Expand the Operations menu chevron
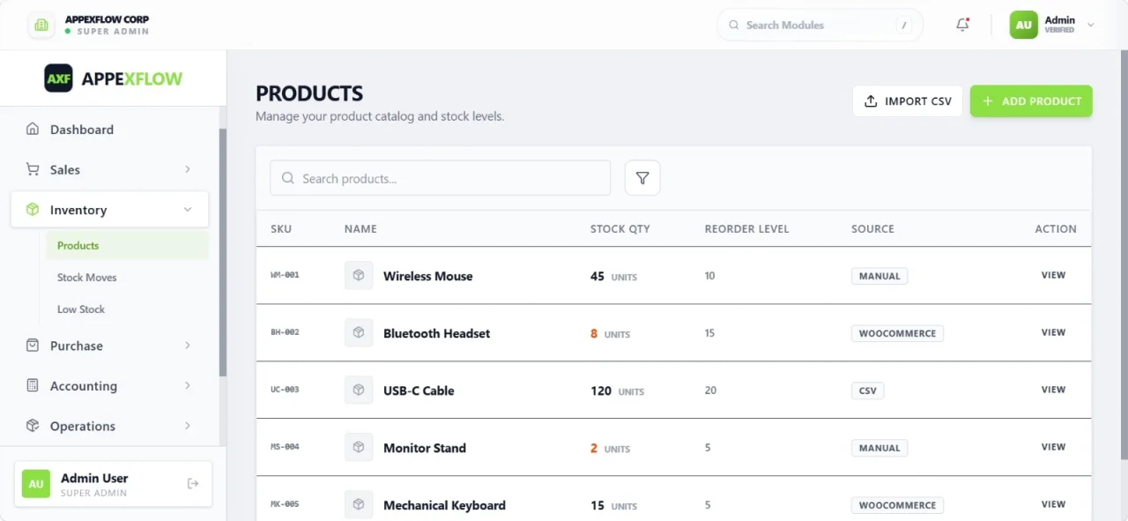The width and height of the screenshot is (1128, 521). (188, 426)
